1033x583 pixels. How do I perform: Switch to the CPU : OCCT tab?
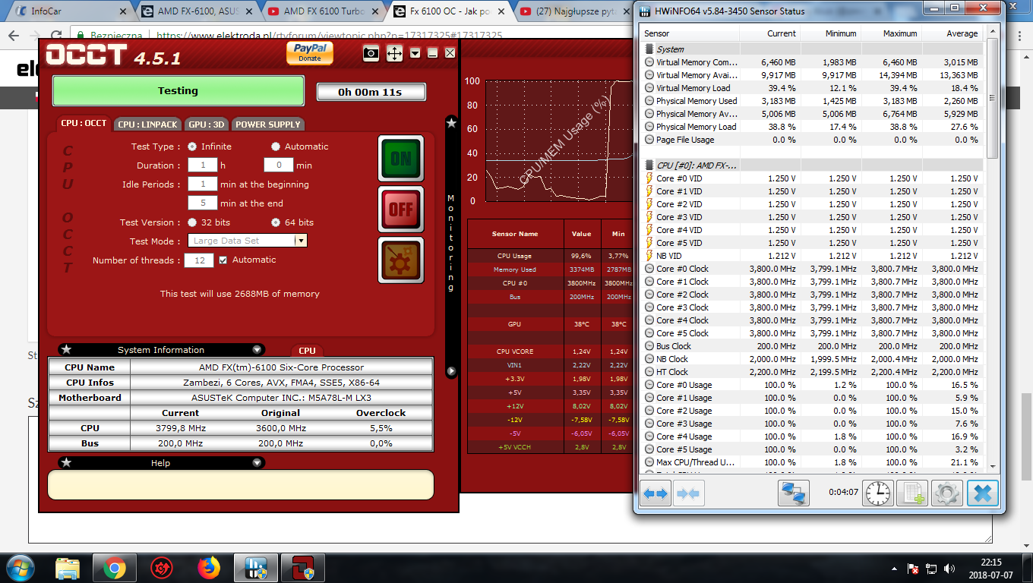tap(84, 124)
